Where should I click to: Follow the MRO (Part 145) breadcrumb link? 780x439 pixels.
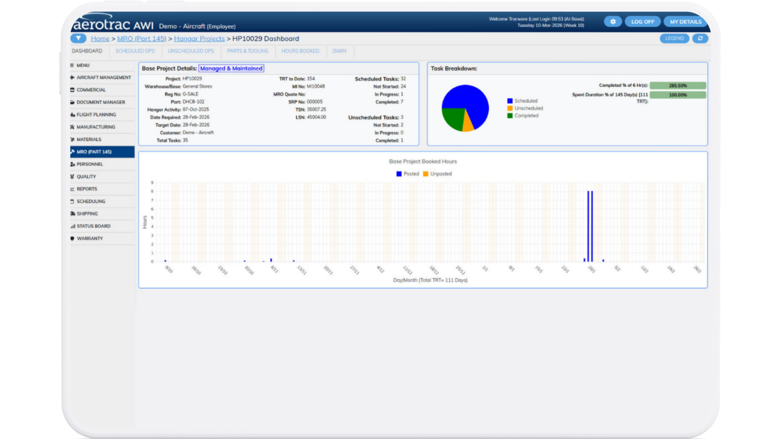141,39
